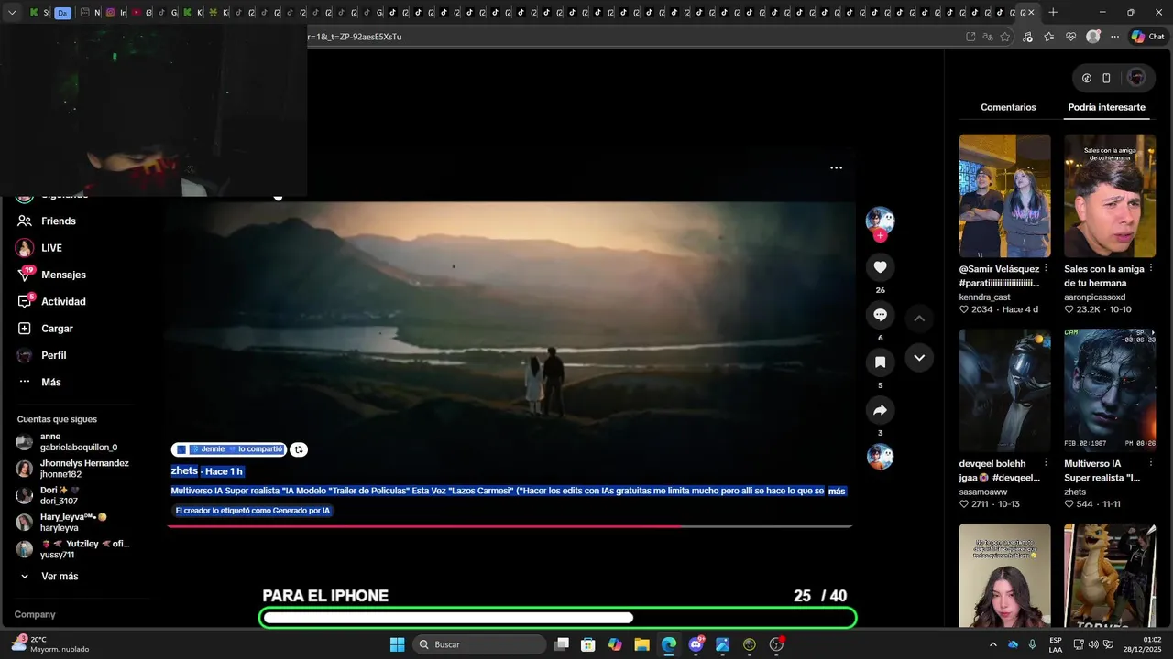
Task: Click the phone app icon in top pill
Action: pos(1106,78)
